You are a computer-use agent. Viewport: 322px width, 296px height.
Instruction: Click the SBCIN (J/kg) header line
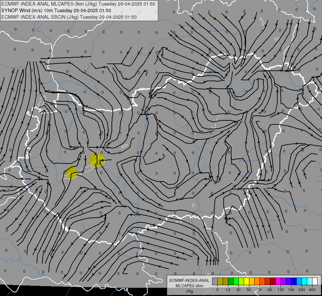(x=69, y=17)
